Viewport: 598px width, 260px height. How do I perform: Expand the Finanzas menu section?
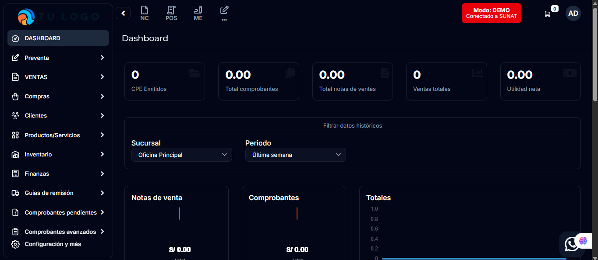click(x=58, y=173)
